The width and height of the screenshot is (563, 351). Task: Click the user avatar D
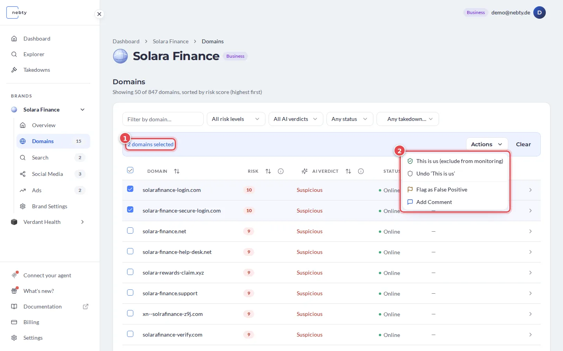[540, 12]
